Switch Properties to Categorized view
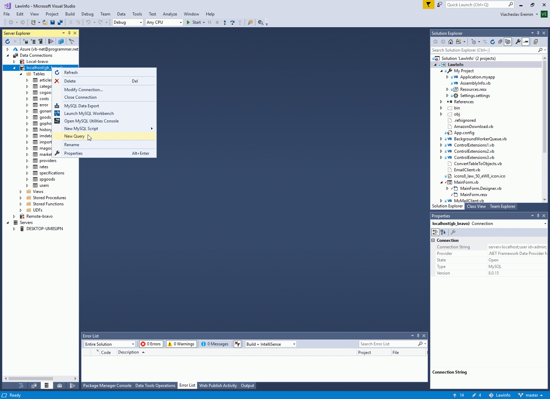This screenshot has height=399, width=550. [x=435, y=232]
